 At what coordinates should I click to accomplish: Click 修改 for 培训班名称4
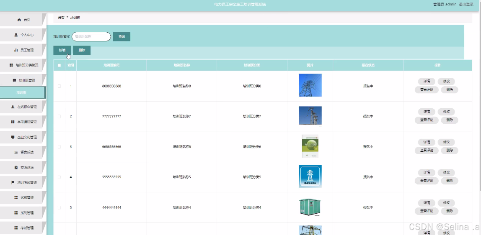[446, 202]
